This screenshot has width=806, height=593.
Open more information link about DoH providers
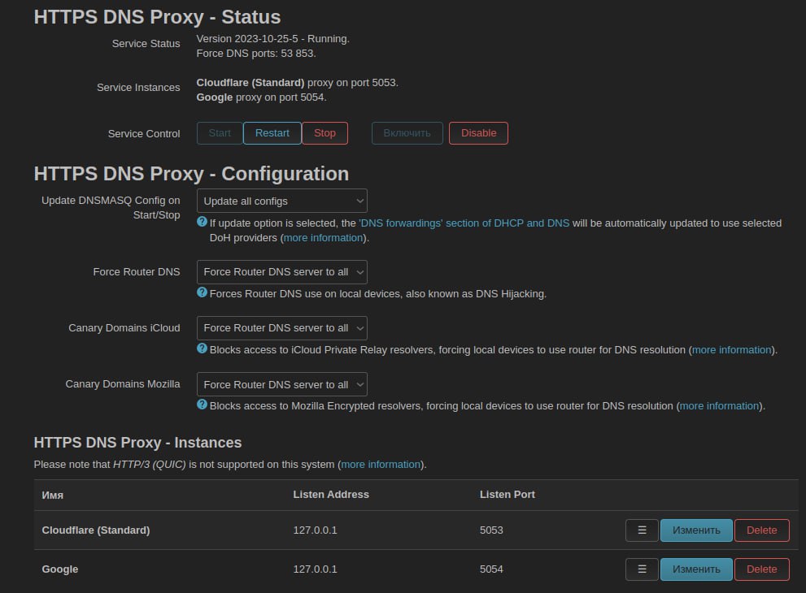(x=324, y=238)
